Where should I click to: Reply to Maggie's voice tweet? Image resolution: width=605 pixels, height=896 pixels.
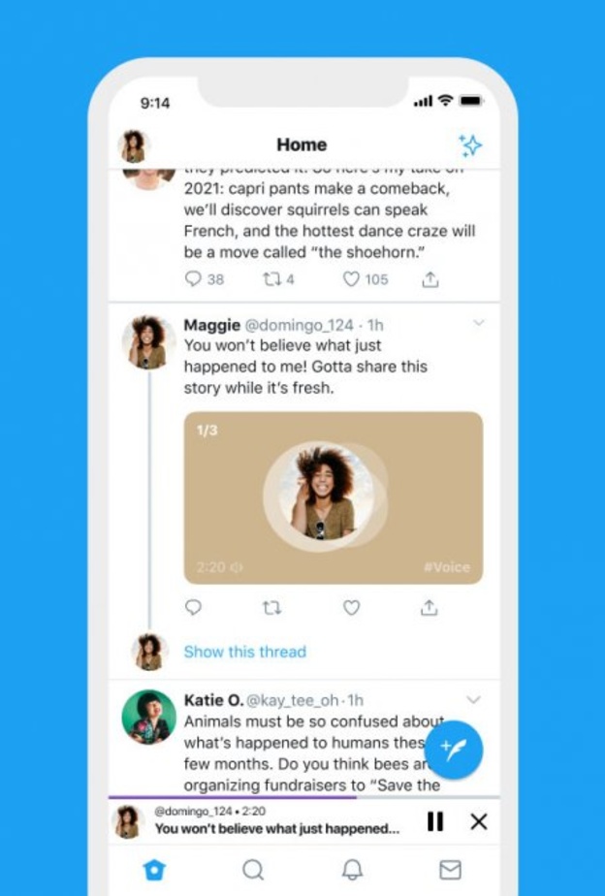pos(194,608)
